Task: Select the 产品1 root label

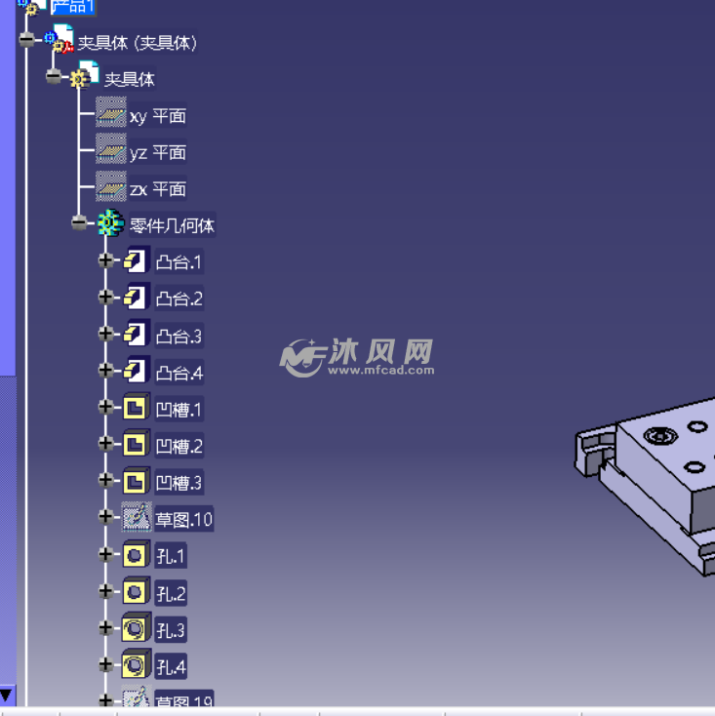Action: (72, 7)
